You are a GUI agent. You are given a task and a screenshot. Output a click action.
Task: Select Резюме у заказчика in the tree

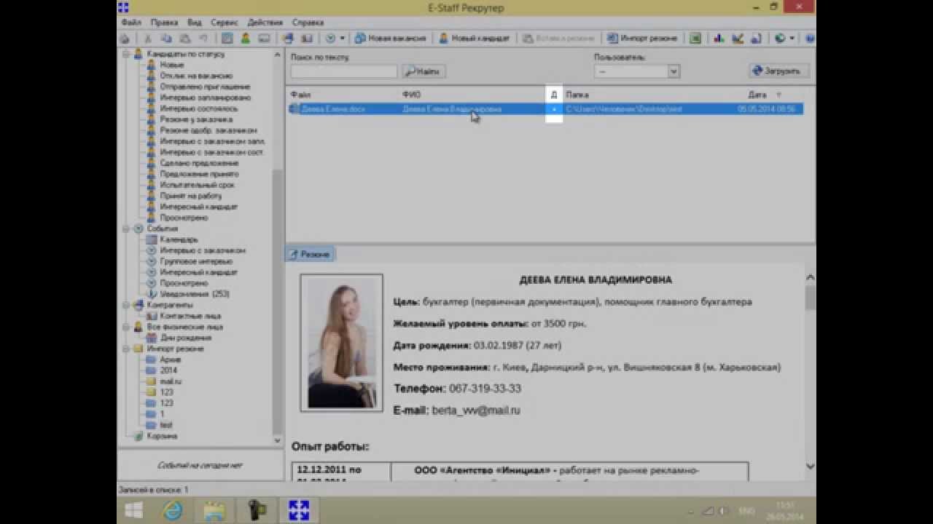[x=196, y=119]
